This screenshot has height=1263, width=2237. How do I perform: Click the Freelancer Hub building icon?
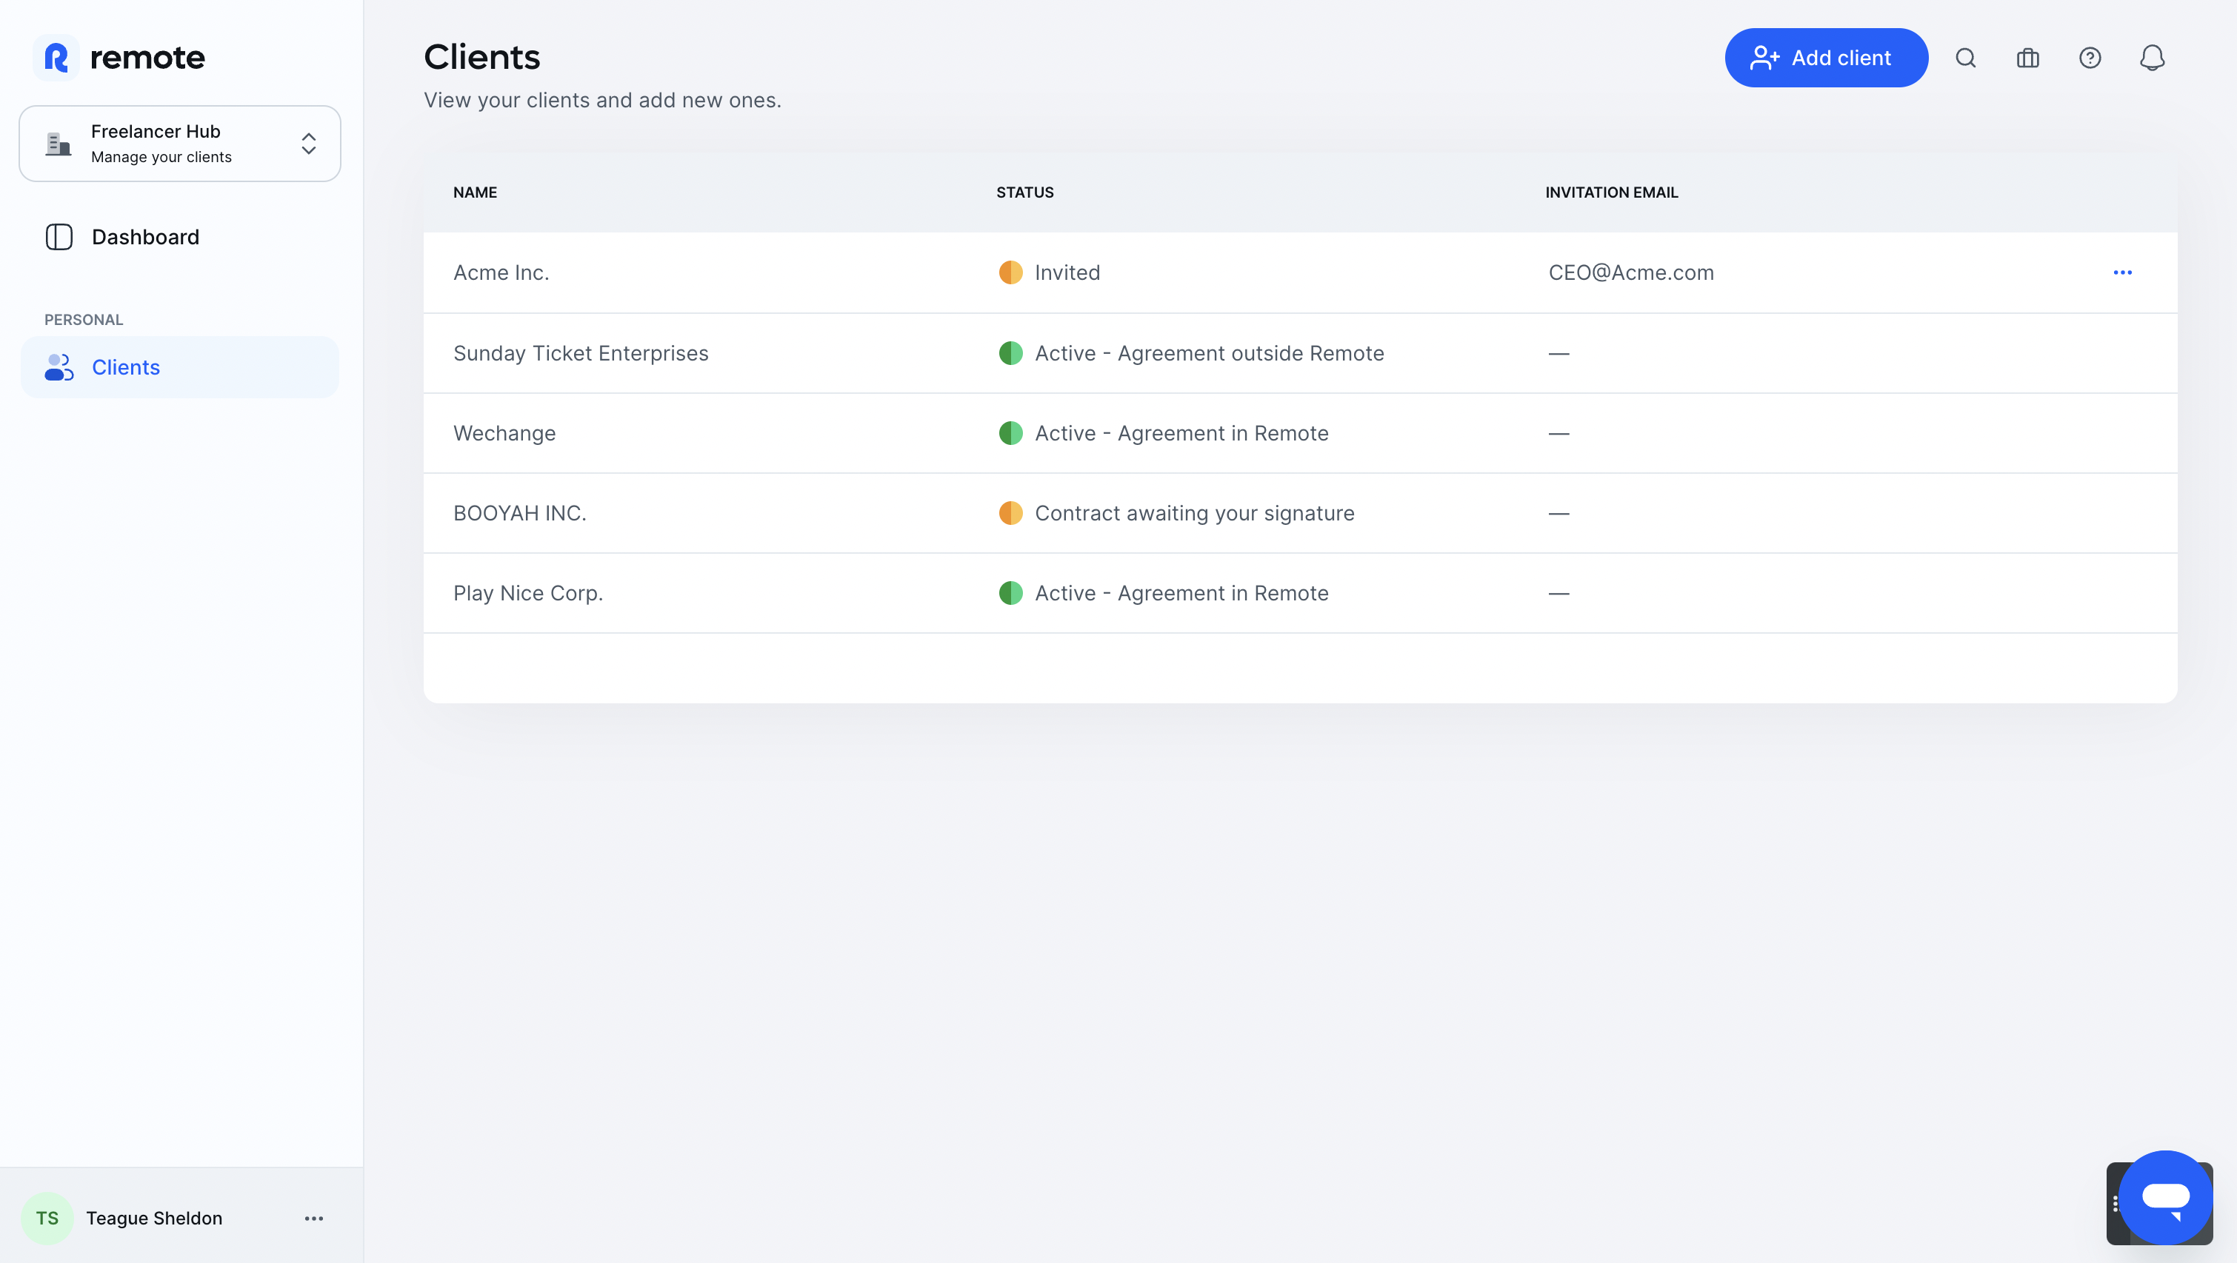click(59, 143)
